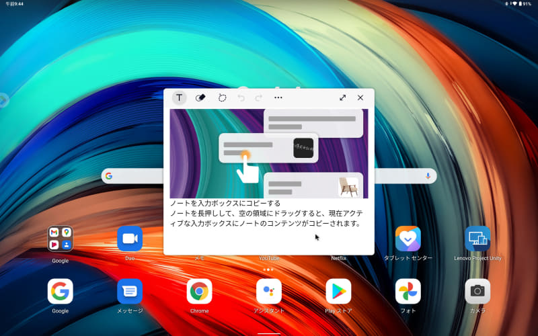Tap the microphone voice search icon

428,176
